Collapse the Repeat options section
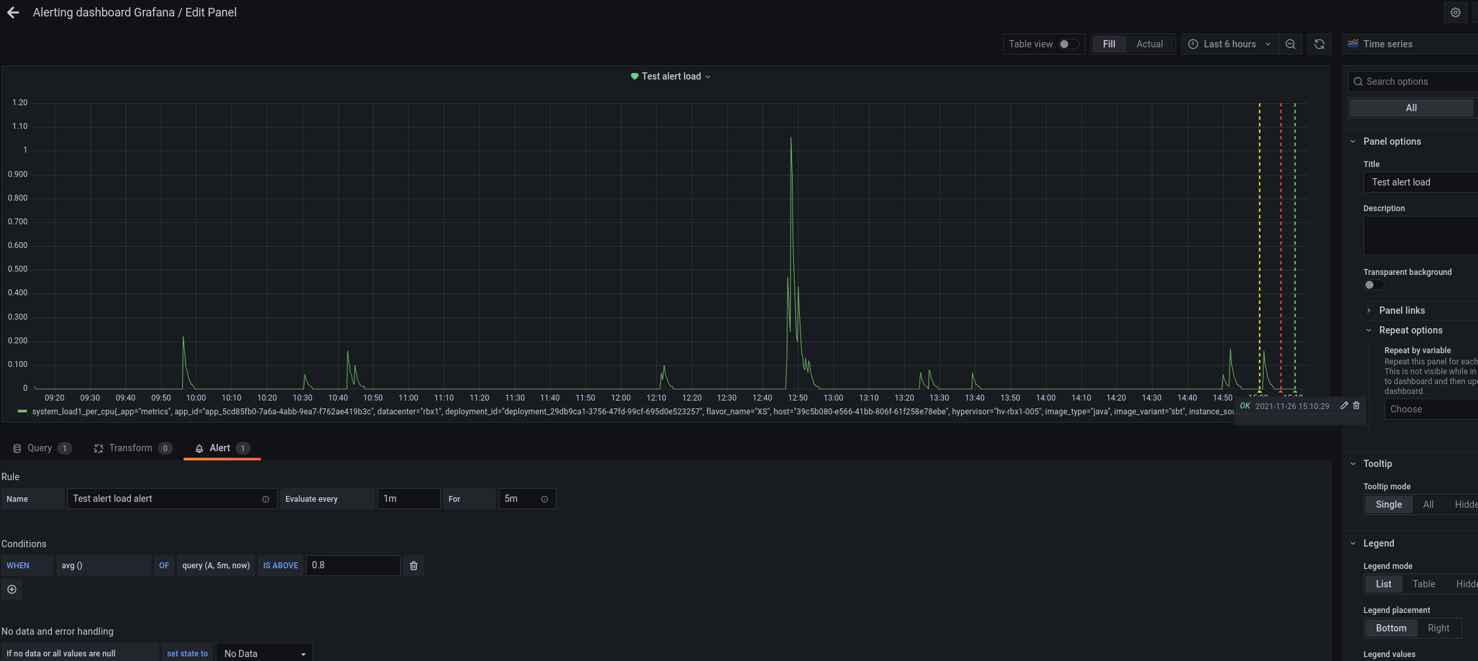 [x=1410, y=330]
